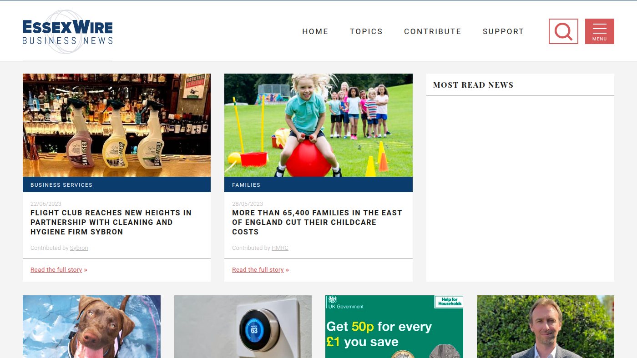Open the brown dog article thumbnail
This screenshot has width=637, height=358.
coord(91,327)
